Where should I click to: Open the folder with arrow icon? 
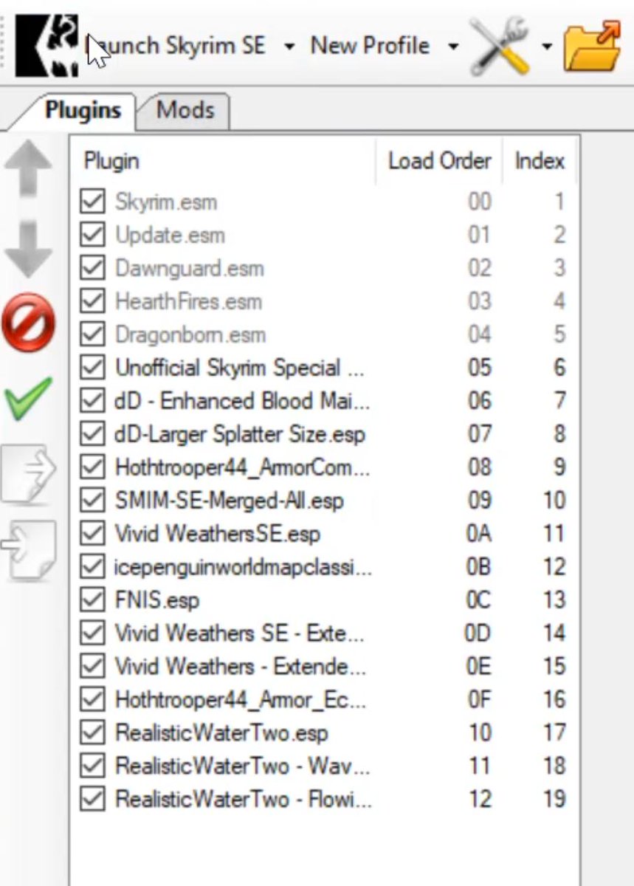coord(592,46)
